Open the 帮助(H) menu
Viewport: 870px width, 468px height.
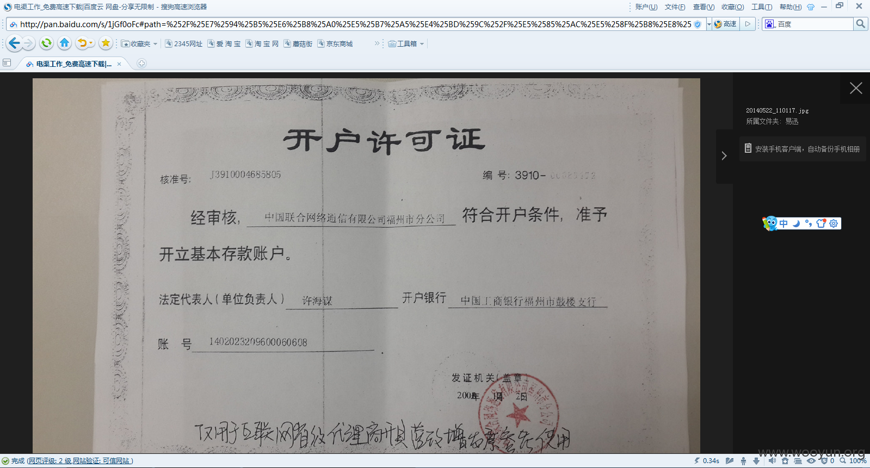[791, 7]
